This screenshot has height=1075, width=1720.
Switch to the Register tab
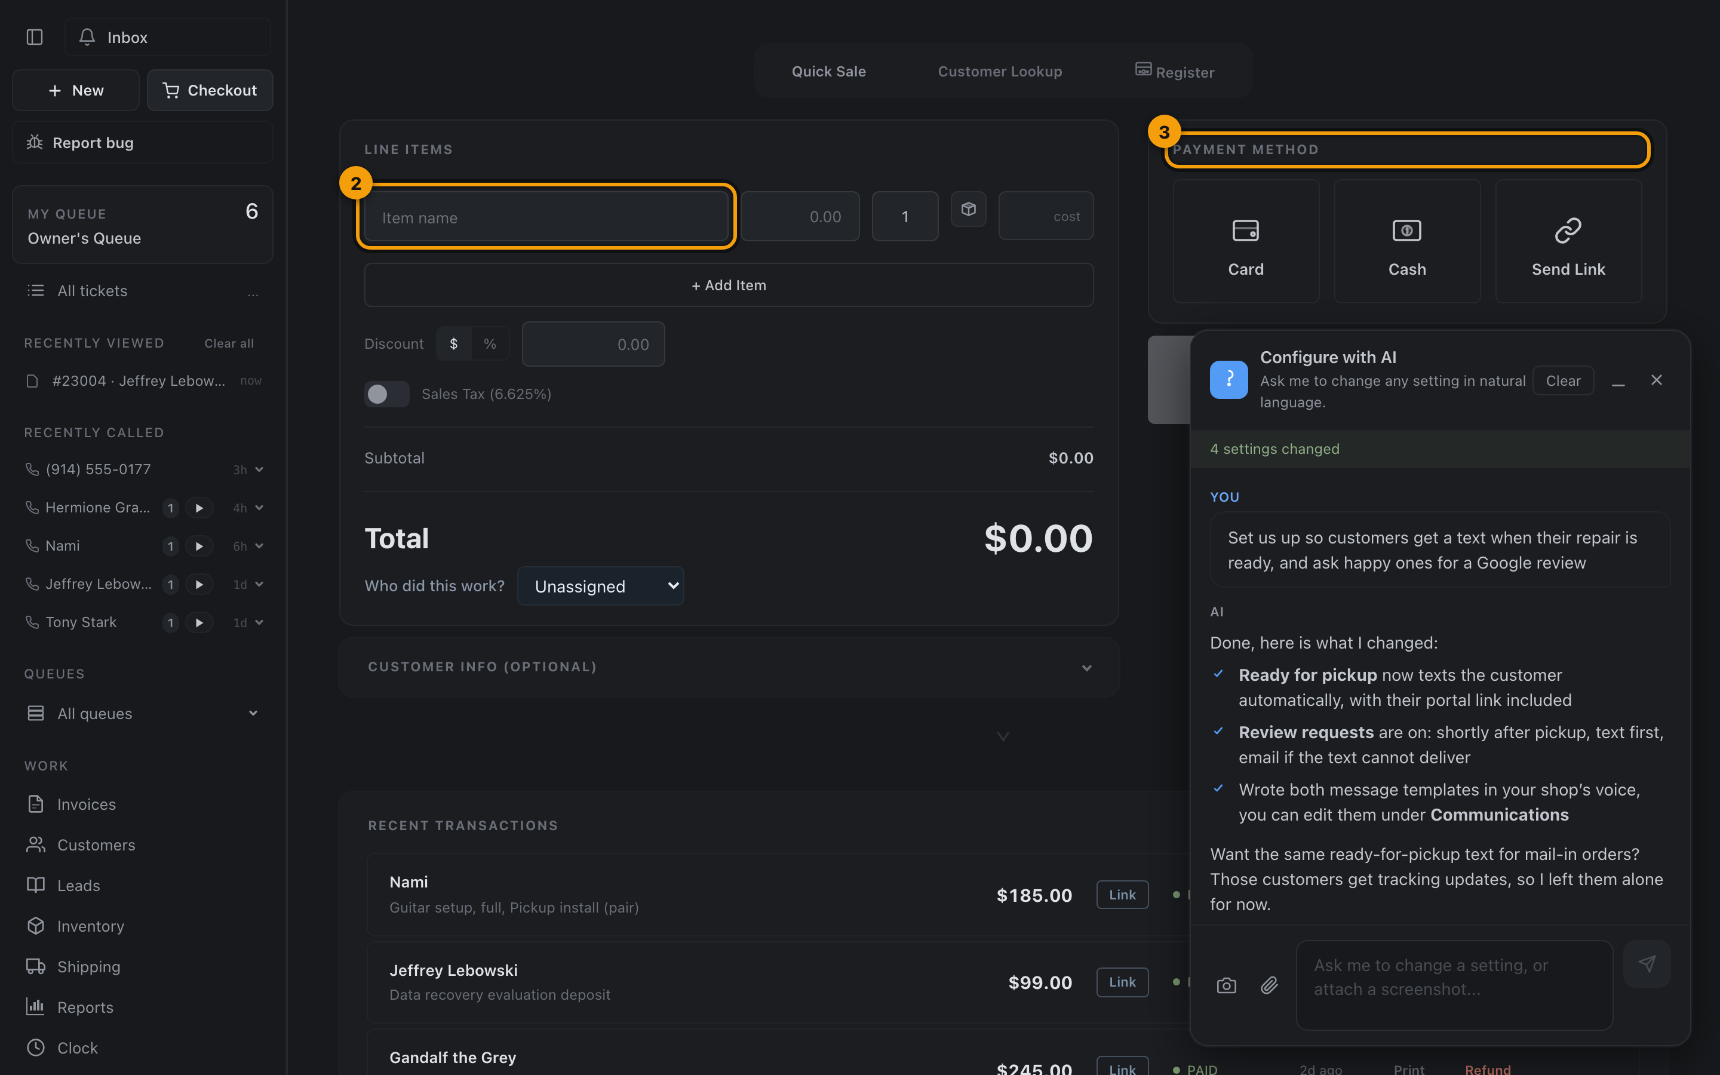point(1174,71)
